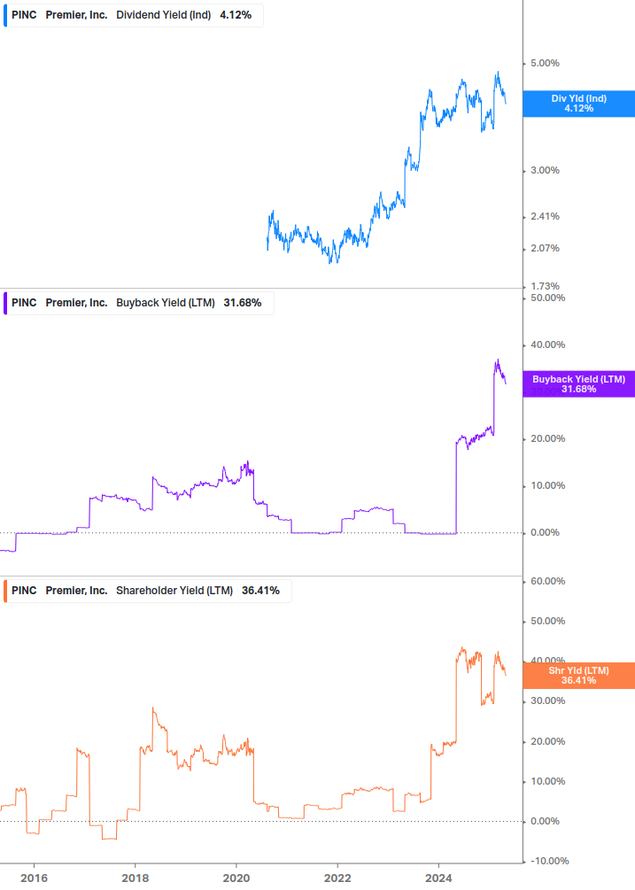Click the 2024 label on the time axis

(x=438, y=878)
